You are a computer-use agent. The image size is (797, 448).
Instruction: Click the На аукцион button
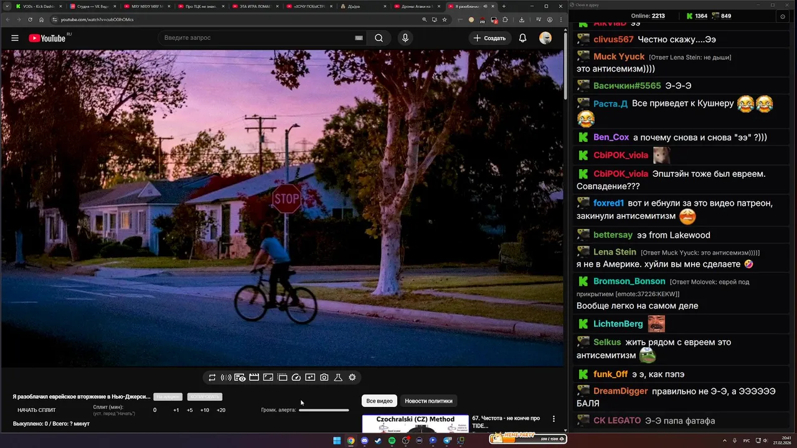168,397
